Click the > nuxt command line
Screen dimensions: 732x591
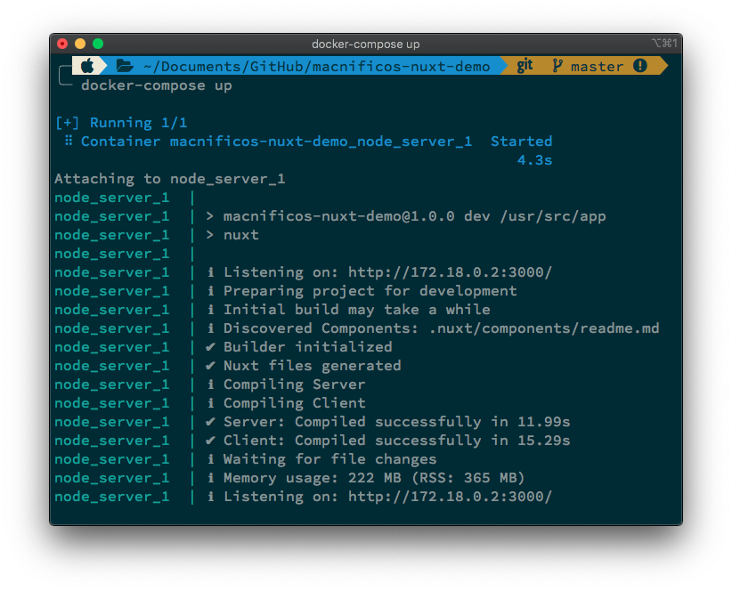(x=232, y=235)
